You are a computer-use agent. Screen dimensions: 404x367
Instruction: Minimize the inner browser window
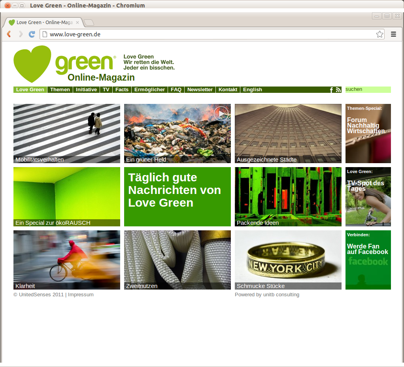[376, 16]
